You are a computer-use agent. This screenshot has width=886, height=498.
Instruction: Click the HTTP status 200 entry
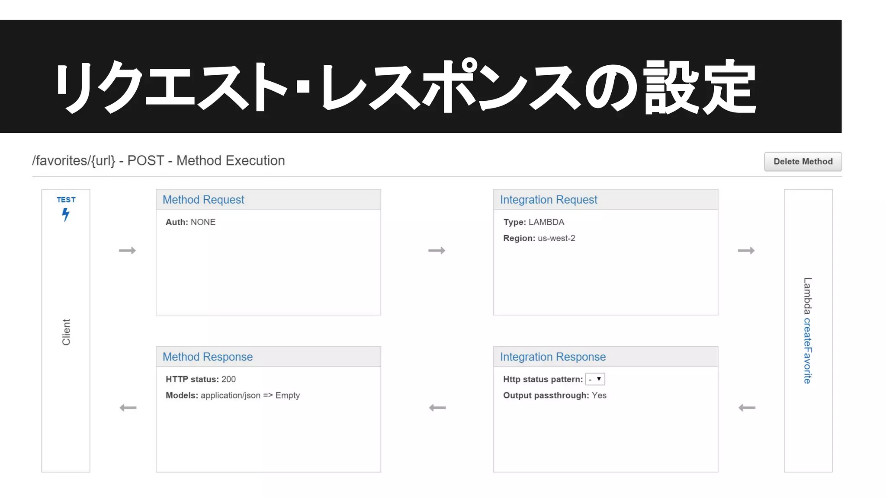[x=200, y=379]
